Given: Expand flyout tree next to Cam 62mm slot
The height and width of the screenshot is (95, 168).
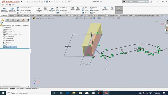Looking at the screenshot, I should [31, 18].
